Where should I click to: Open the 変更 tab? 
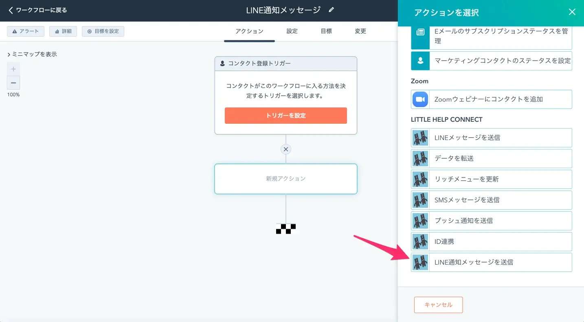pos(360,31)
